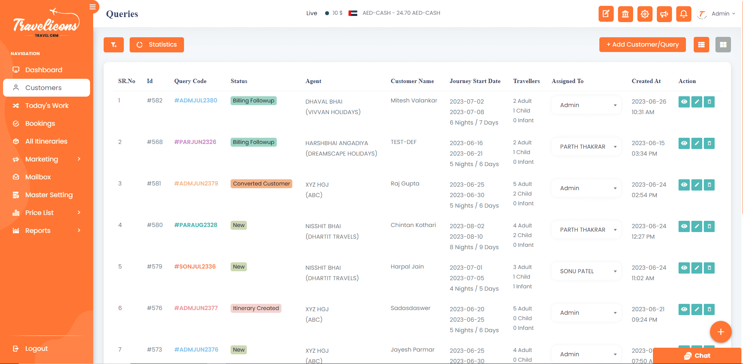Image resolution: width=743 pixels, height=364 pixels.
Task: Edit query #579 with pencil icon
Action: (x=697, y=268)
